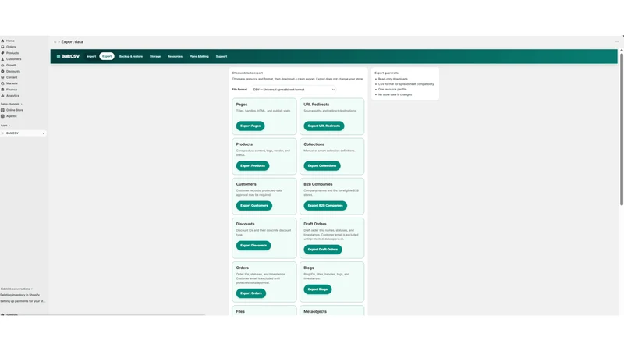Click the sidebar horizontal scrollbar
Image resolution: width=624 pixels, height=351 pixels.
[103, 314]
